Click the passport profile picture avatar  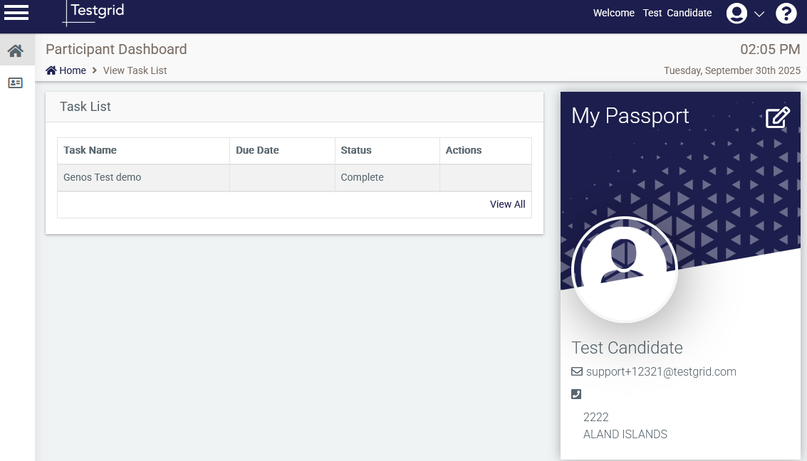tap(624, 270)
